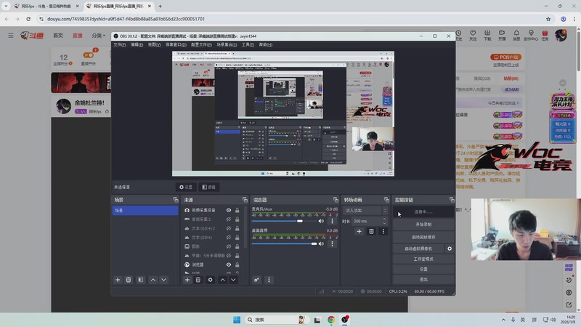581x327 pixels.
Task: Bookmark this page with the star icon
Action: coord(548,19)
